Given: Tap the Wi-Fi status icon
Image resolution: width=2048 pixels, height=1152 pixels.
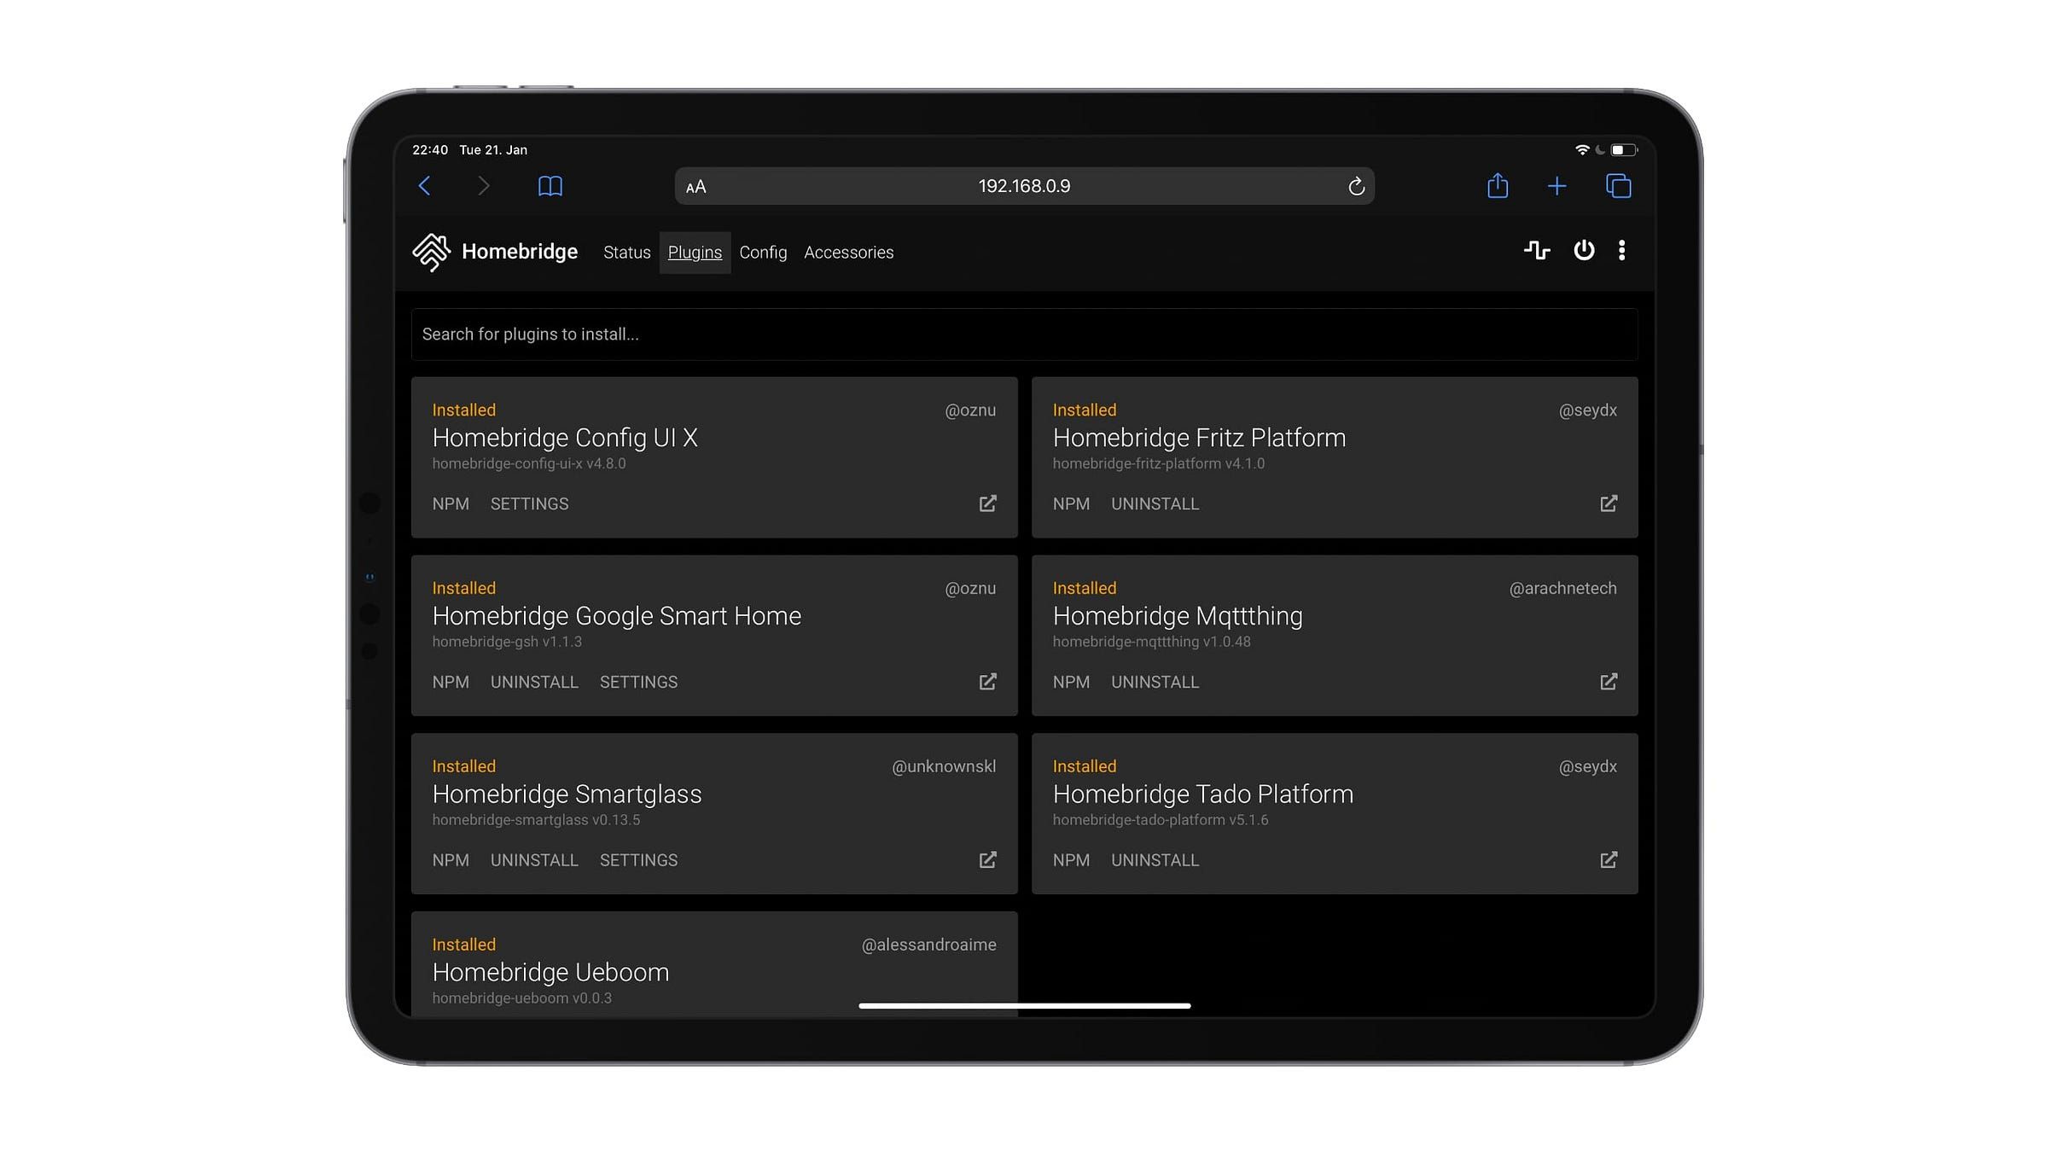Looking at the screenshot, I should coord(1582,150).
